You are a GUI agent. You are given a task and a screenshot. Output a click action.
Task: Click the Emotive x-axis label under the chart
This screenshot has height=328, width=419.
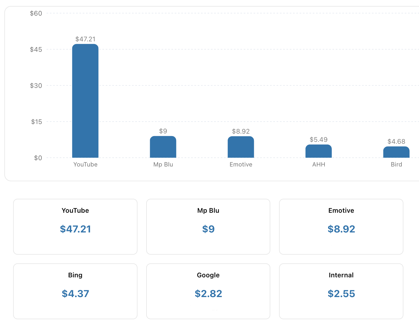(x=241, y=165)
